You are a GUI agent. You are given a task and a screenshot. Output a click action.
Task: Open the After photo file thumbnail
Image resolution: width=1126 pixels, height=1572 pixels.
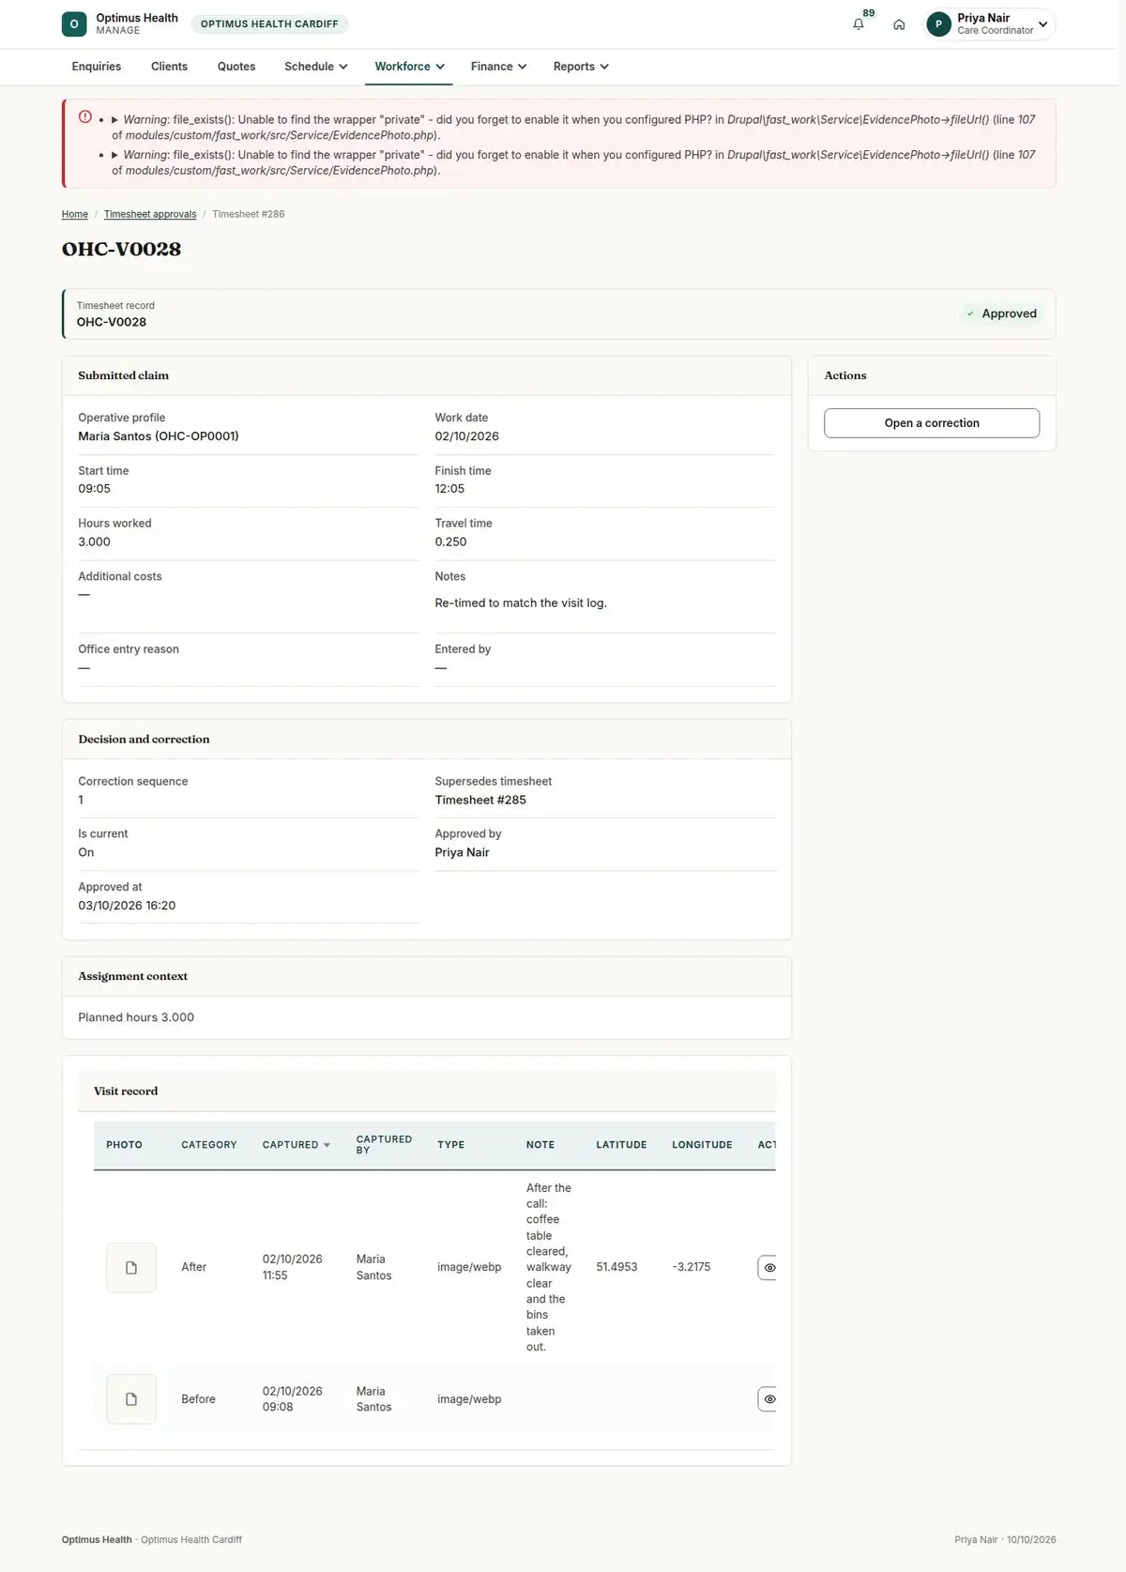(x=131, y=1267)
